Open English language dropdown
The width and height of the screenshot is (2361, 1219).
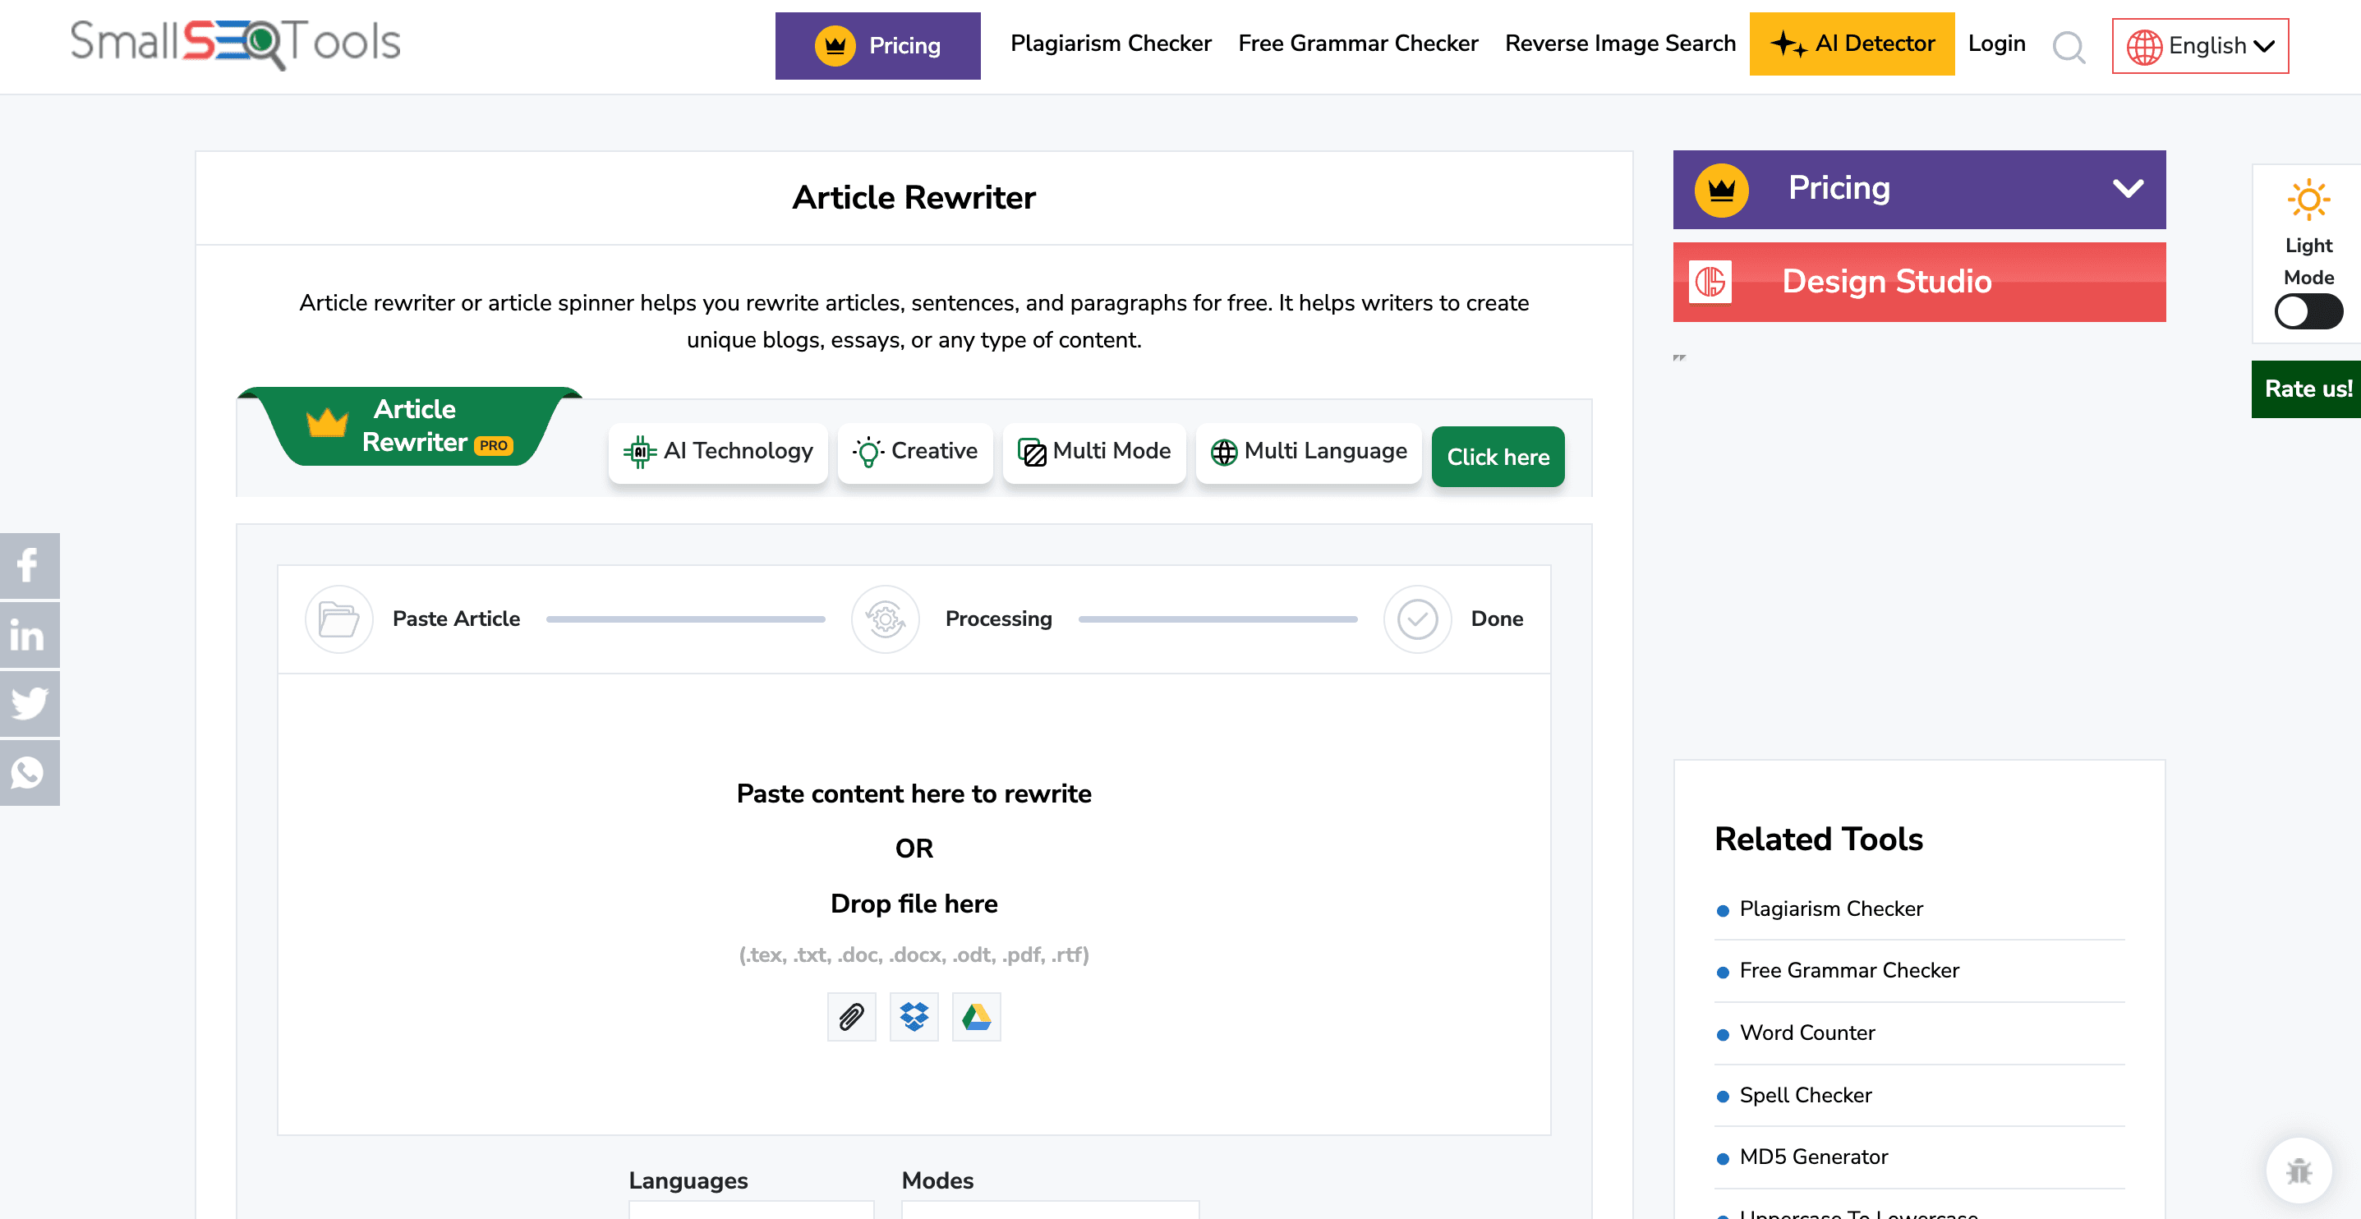tap(2199, 46)
